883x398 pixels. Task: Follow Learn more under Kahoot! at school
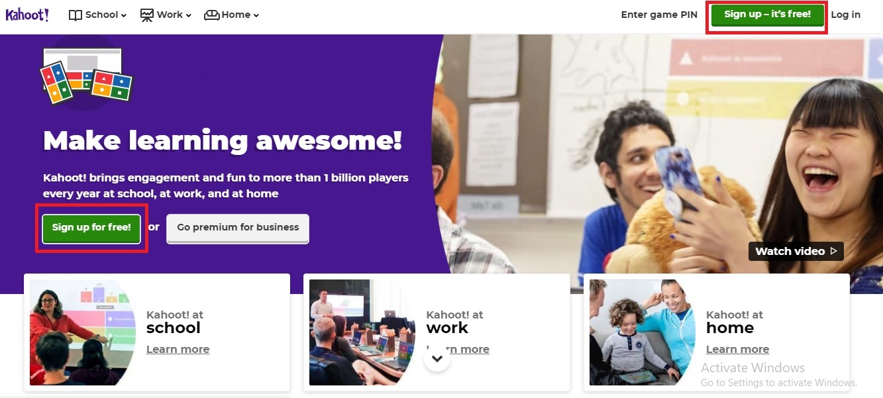coord(178,349)
